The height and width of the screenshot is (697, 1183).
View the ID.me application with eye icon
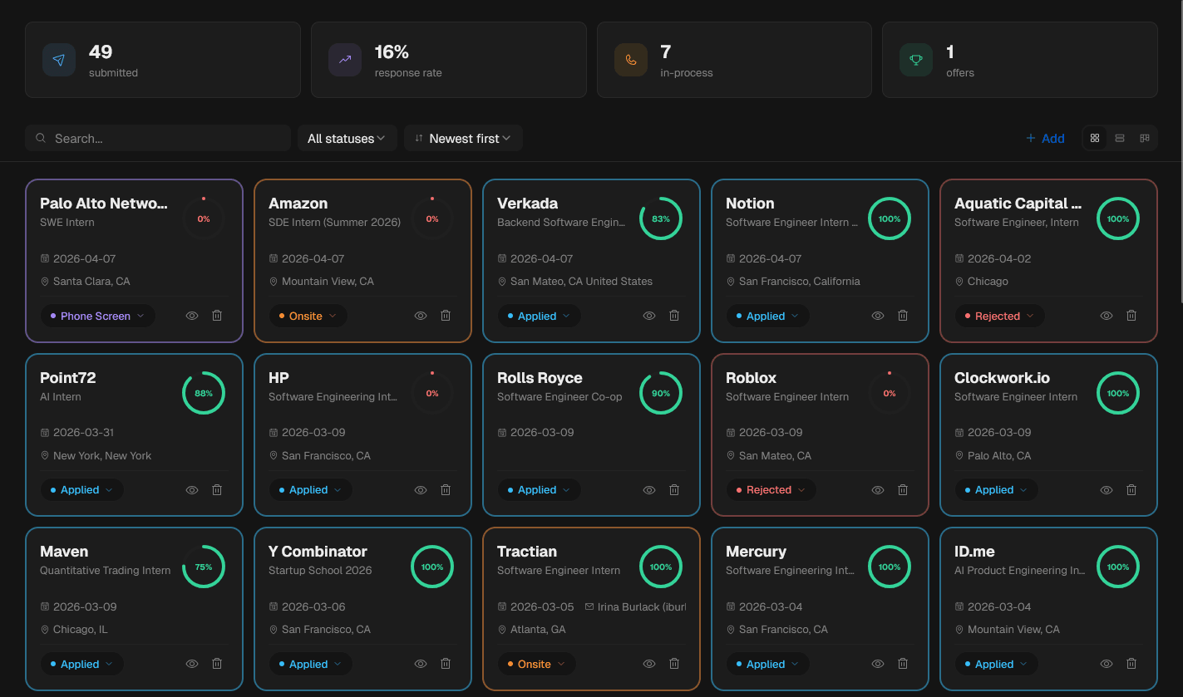coord(1107,664)
